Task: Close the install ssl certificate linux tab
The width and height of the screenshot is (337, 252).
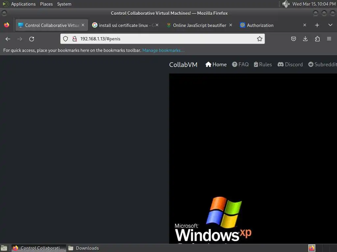Action: [x=157, y=25]
